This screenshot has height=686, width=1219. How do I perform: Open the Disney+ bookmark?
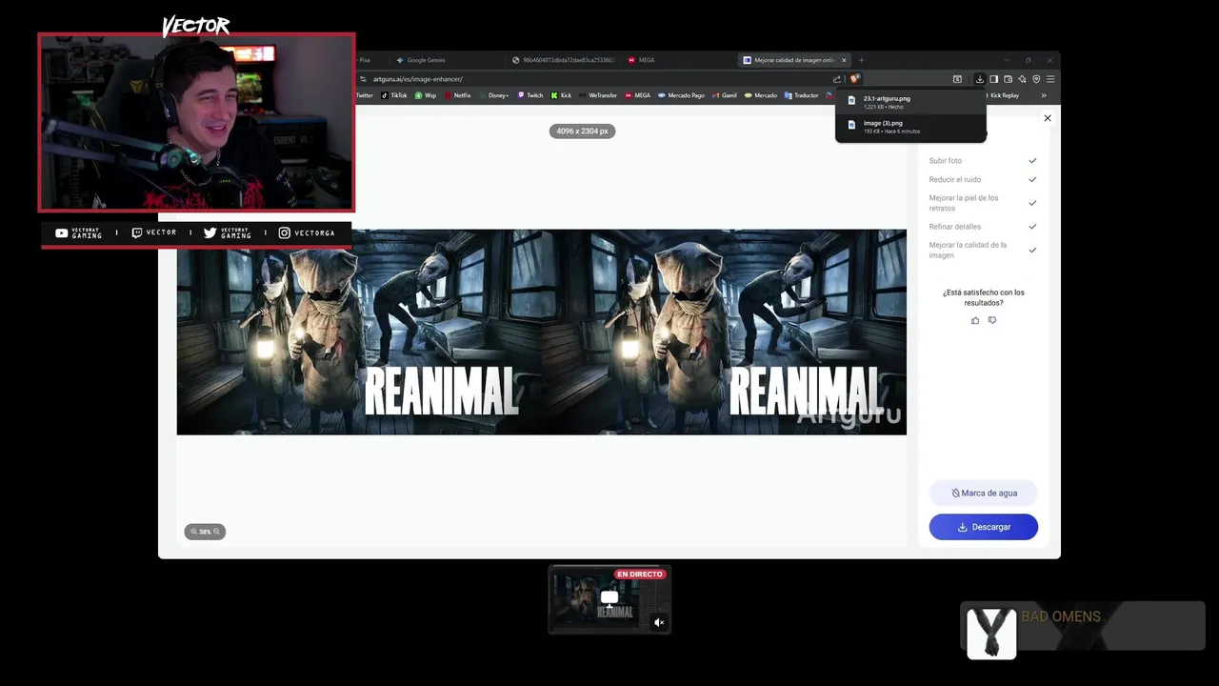point(494,95)
